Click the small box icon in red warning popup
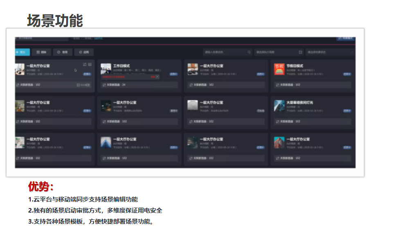The width and height of the screenshot is (409, 242). [157, 77]
